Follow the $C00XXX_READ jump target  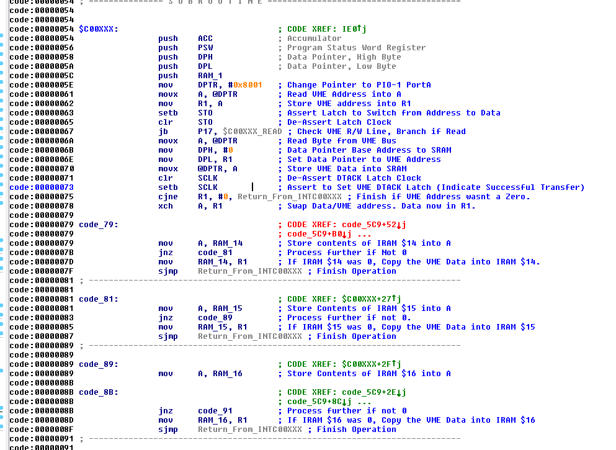tap(252, 132)
